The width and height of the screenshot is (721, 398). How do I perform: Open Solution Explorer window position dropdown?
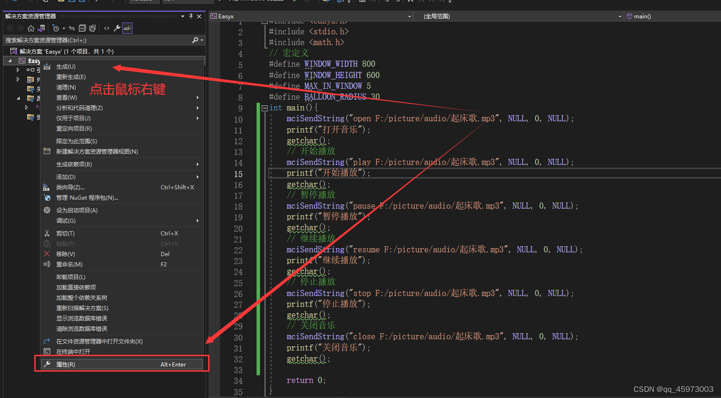[x=183, y=16]
